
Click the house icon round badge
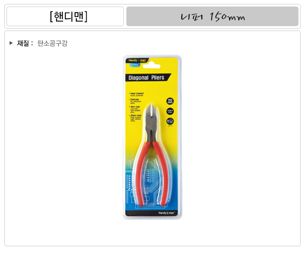[x=170, y=121]
